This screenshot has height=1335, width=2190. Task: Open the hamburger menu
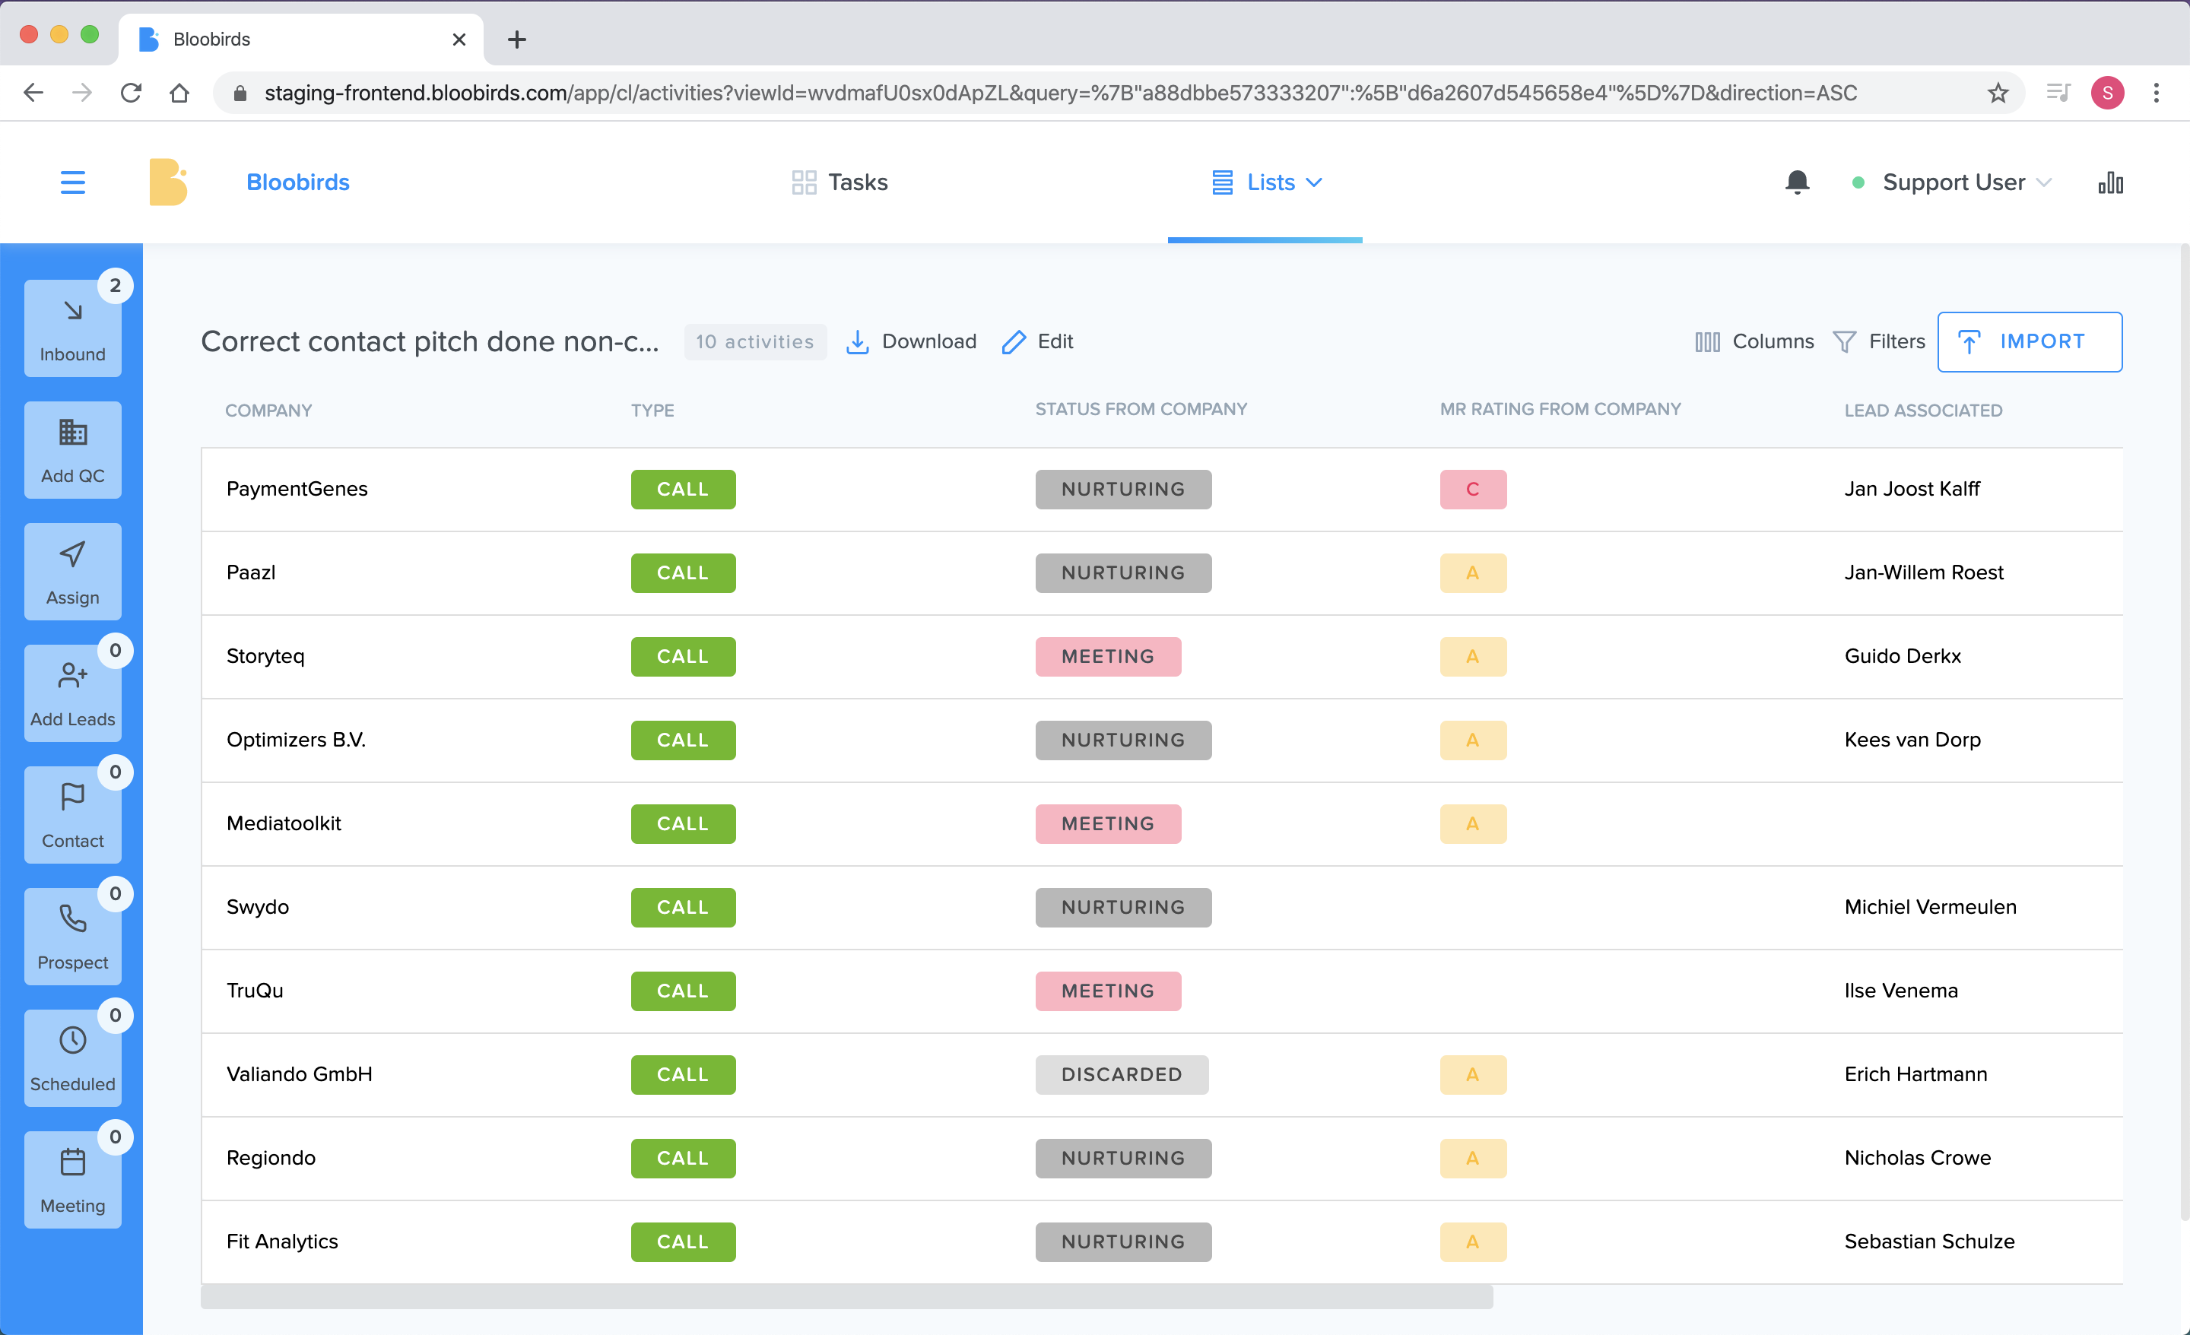pyautogui.click(x=73, y=182)
